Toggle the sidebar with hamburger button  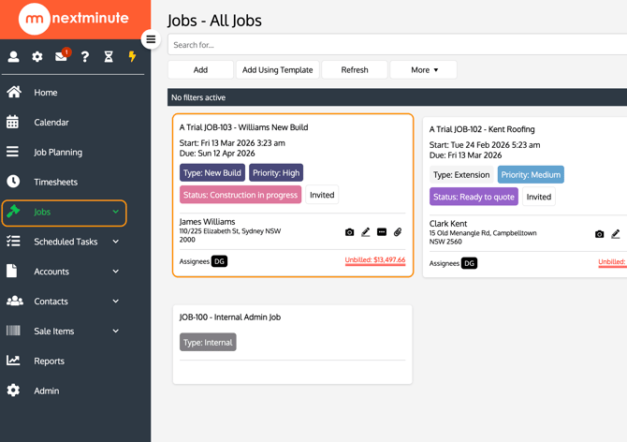pos(151,39)
